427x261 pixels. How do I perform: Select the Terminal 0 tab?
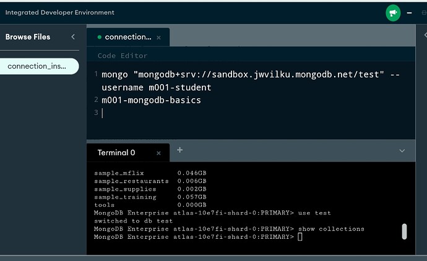point(116,152)
